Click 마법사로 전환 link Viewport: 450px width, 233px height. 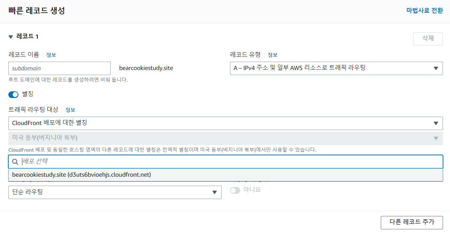424,11
